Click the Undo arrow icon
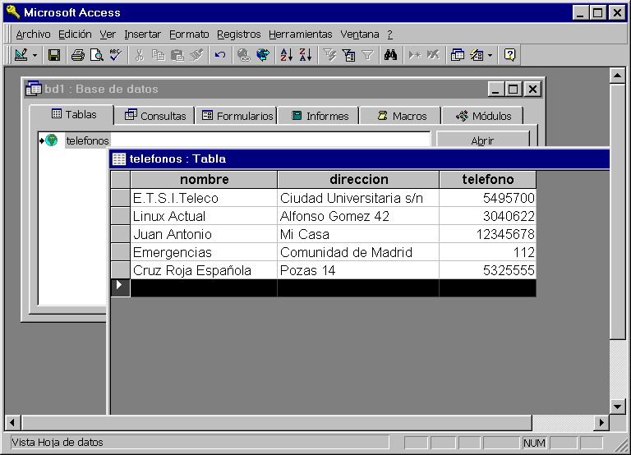The width and height of the screenshot is (631, 455). 219,55
